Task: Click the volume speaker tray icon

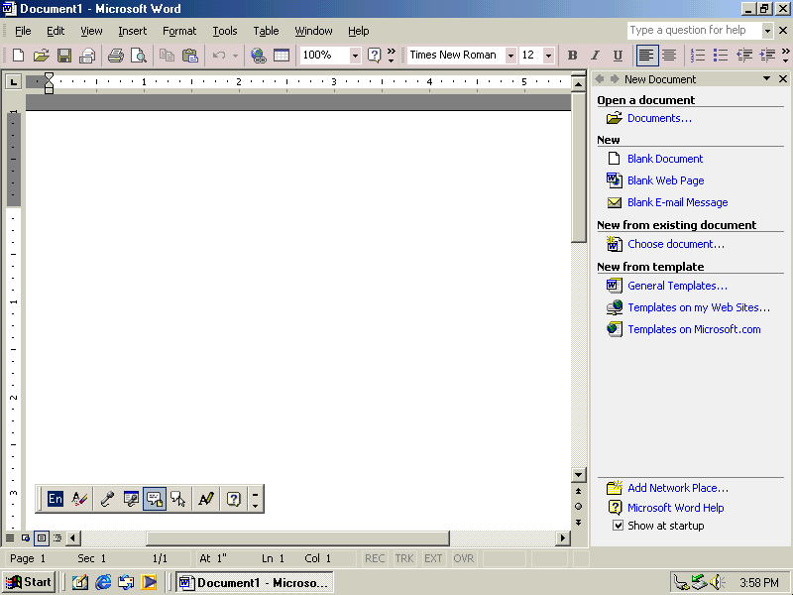Action: click(x=718, y=582)
